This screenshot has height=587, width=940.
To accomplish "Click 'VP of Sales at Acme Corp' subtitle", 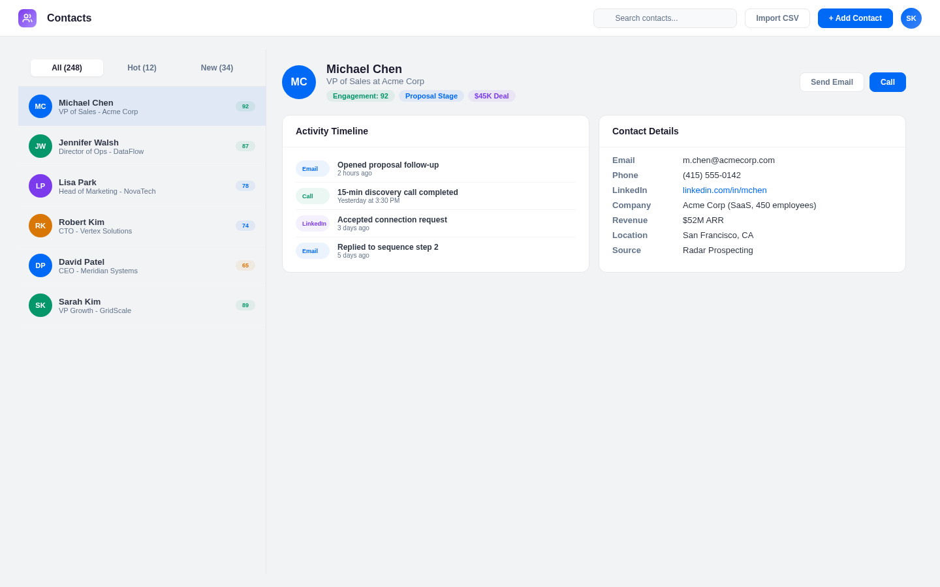I will pos(375,82).
